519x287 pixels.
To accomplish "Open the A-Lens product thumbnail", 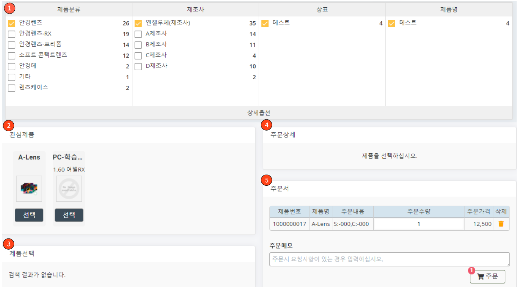I will (29, 189).
